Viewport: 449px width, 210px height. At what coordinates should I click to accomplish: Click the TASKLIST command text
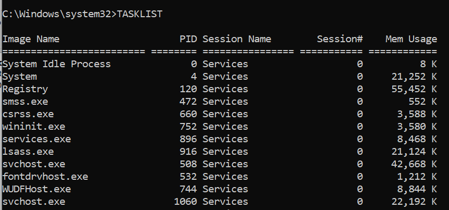139,14
